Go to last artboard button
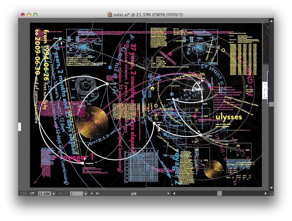This screenshot has height=221, width=292. pos(97,194)
